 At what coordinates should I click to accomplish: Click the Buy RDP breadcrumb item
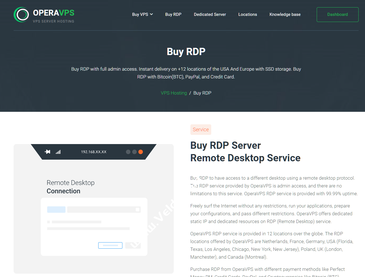[202, 93]
